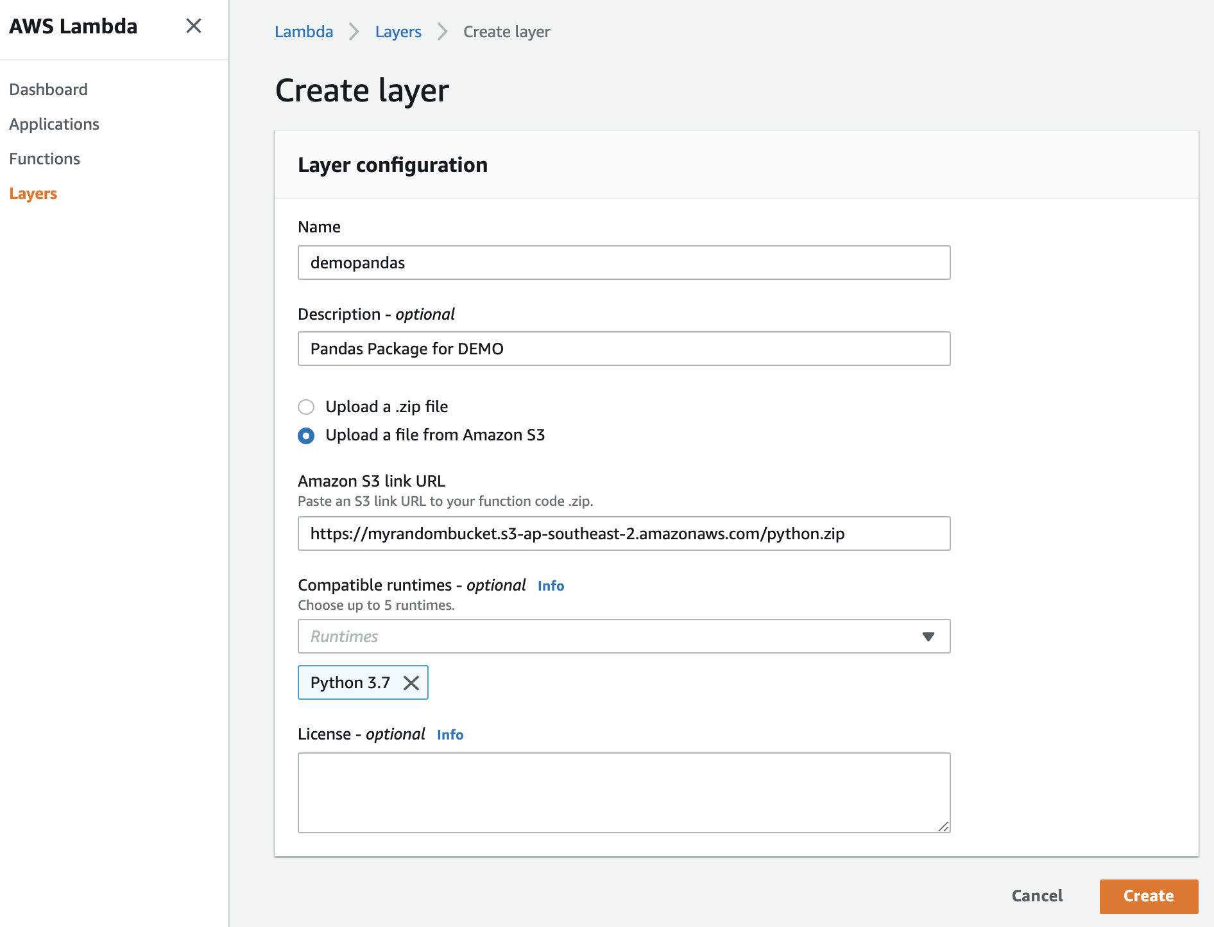The height and width of the screenshot is (927, 1214).
Task: Click the breadcrumb chevron after Lambda
Action: pyautogui.click(x=354, y=31)
